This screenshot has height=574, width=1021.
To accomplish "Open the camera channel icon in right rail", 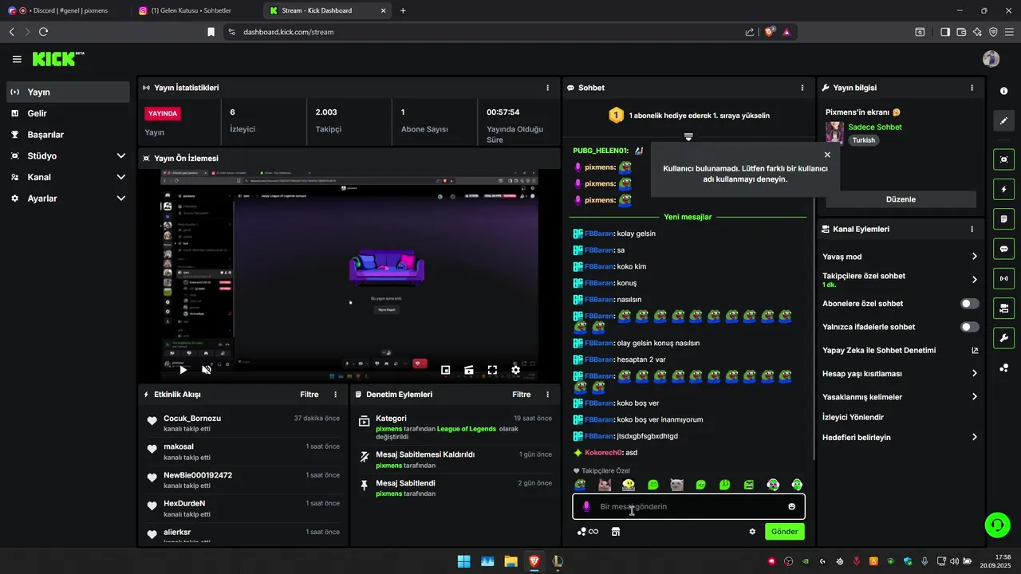I will [1003, 308].
